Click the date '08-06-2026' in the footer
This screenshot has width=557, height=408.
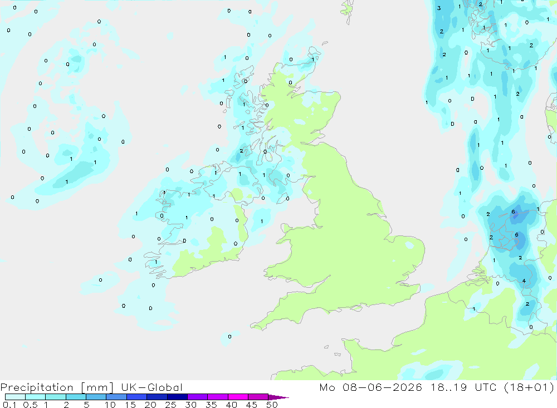point(382,387)
